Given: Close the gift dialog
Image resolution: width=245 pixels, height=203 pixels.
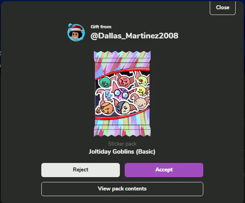Looking at the screenshot, I should pyautogui.click(x=223, y=8).
